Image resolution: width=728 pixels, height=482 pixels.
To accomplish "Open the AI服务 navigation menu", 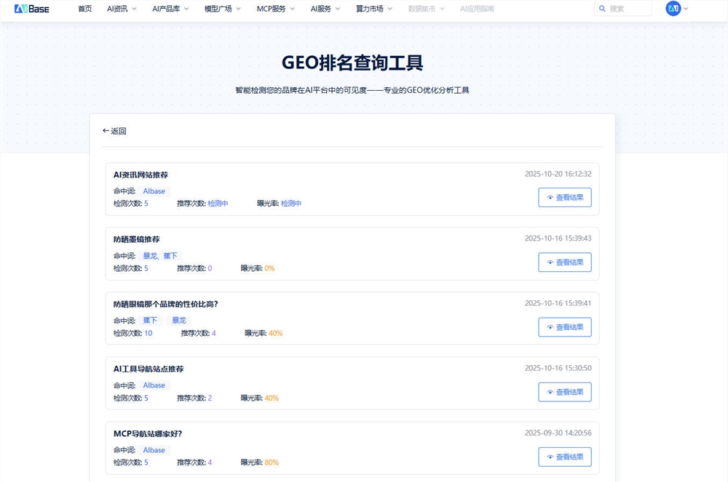I will (x=325, y=9).
